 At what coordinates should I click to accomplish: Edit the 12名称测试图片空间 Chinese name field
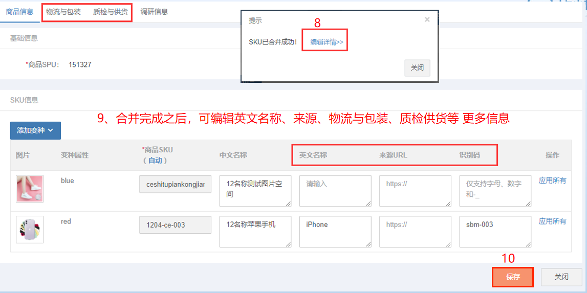pos(255,191)
